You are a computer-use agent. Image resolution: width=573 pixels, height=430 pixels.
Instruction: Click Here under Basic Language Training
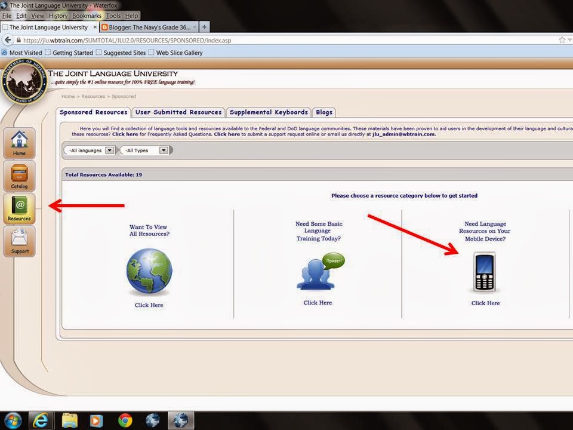coord(318,303)
